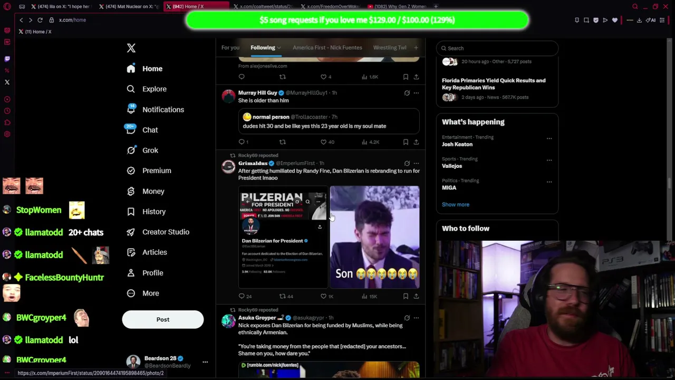Open Notifications in the X sidebar

coord(156,110)
